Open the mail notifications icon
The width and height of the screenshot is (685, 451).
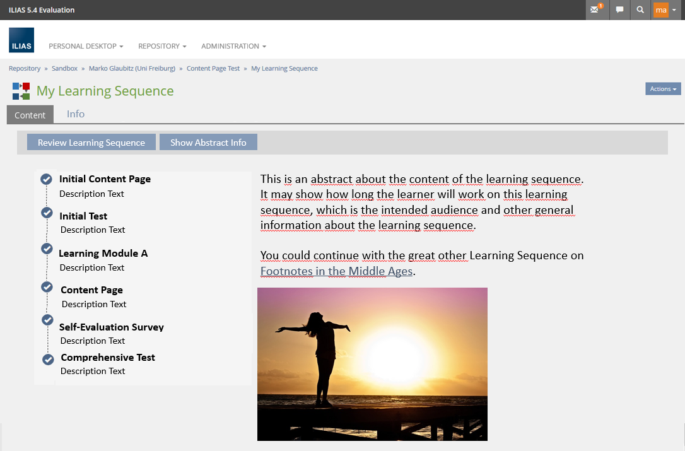click(x=595, y=10)
